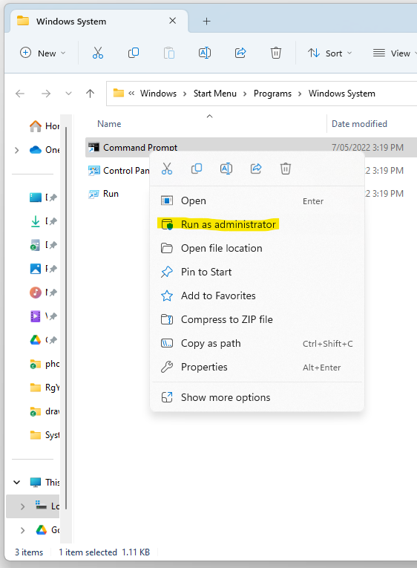This screenshot has width=417, height=568.
Task: Select Copy as path
Action: point(257,344)
